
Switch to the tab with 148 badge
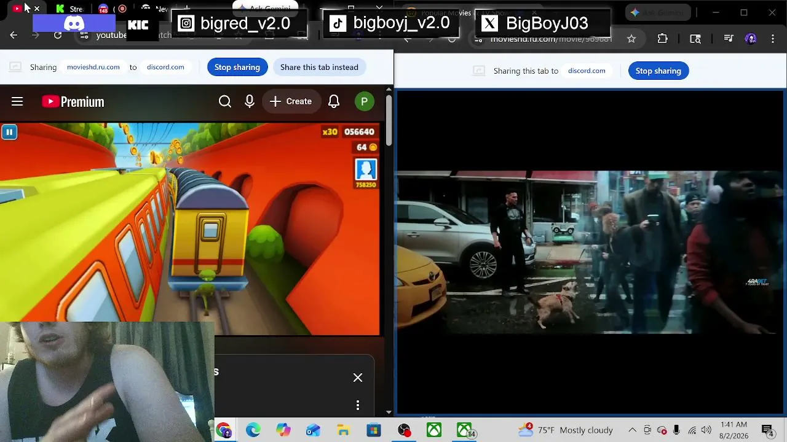click(103, 9)
